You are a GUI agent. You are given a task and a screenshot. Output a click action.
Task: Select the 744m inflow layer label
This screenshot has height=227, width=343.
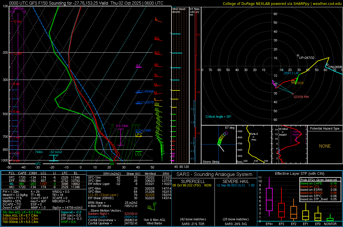tap(39, 152)
